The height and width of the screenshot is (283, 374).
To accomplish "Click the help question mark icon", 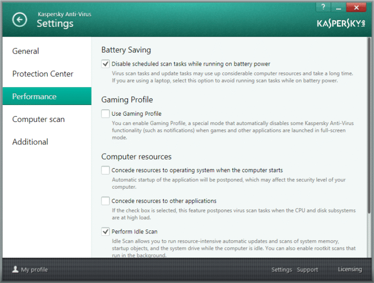I will (323, 7).
